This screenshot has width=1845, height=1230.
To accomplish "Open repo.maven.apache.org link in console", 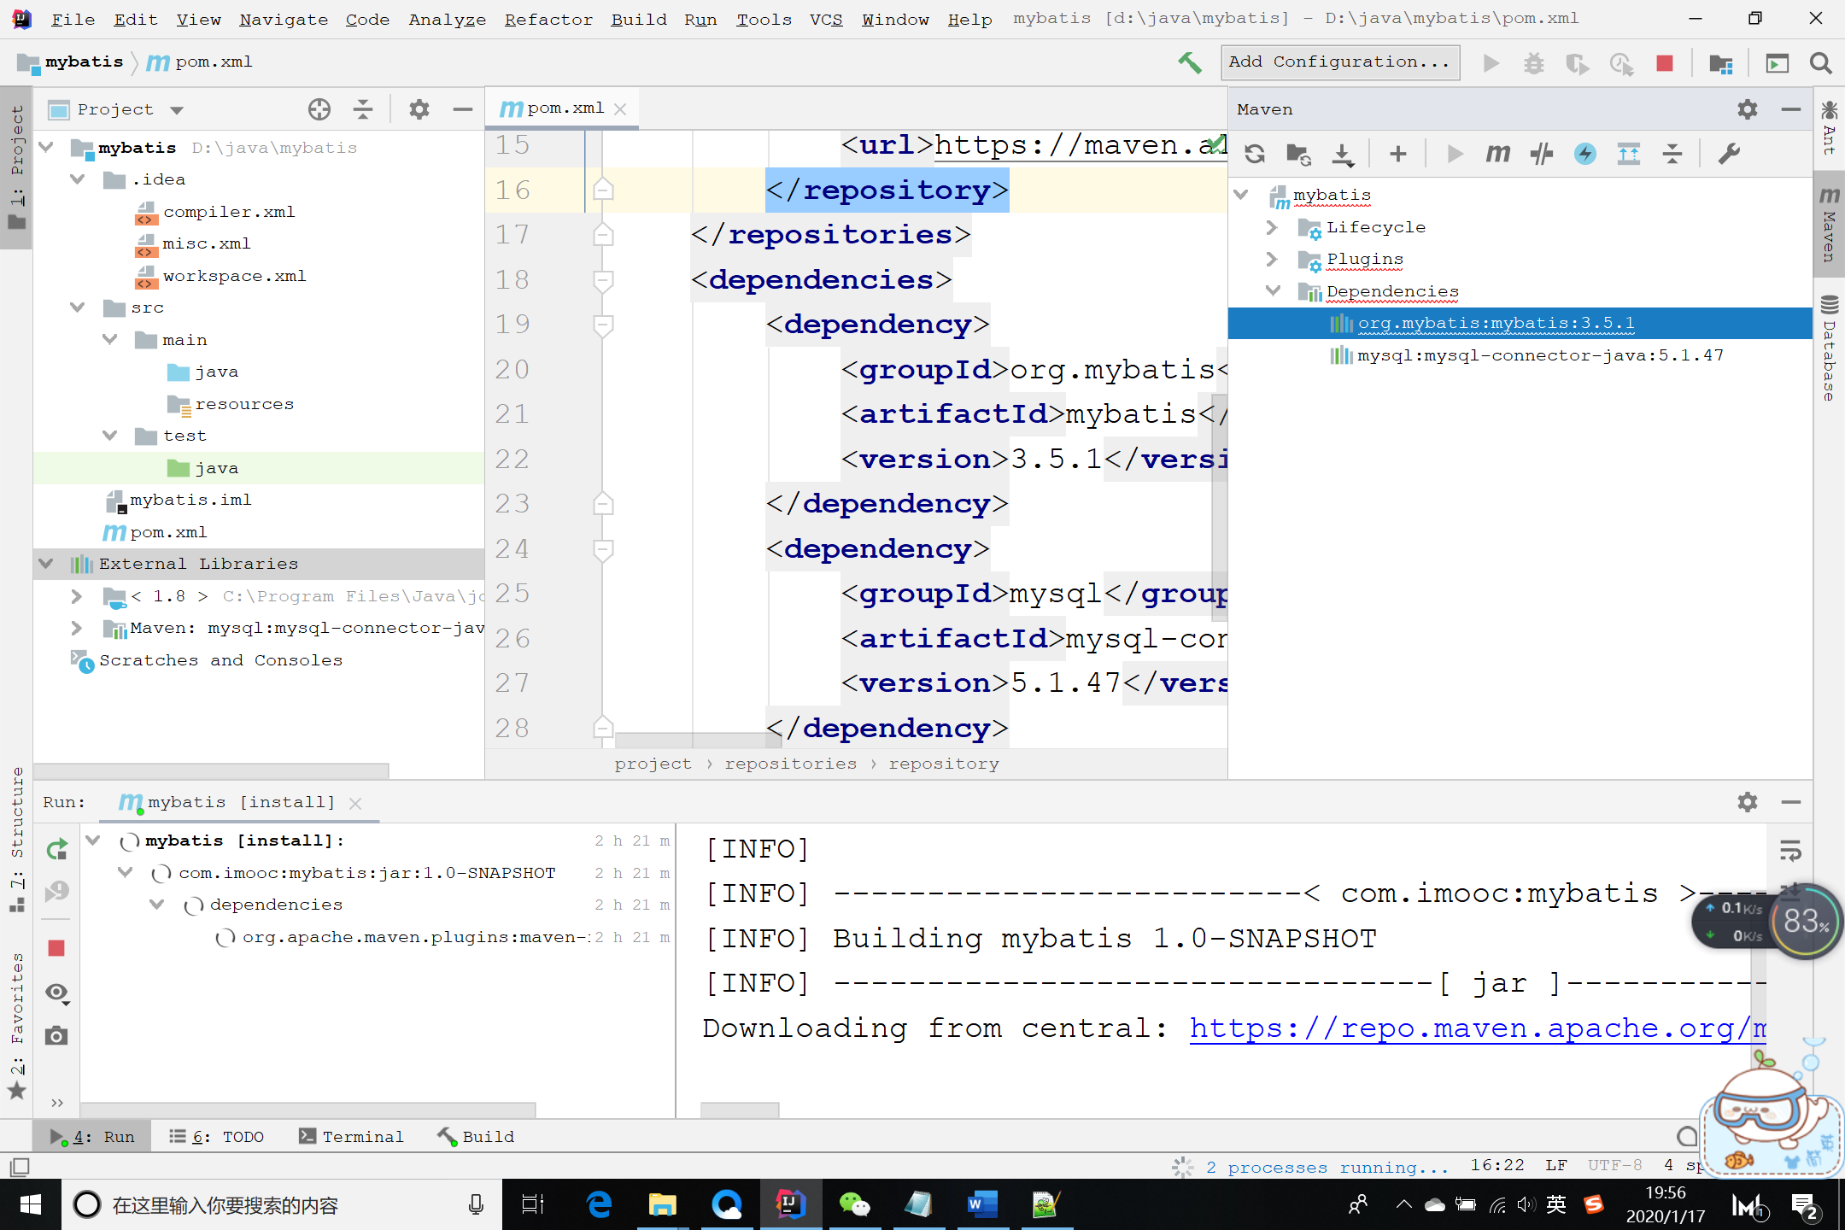I will (x=1478, y=1028).
